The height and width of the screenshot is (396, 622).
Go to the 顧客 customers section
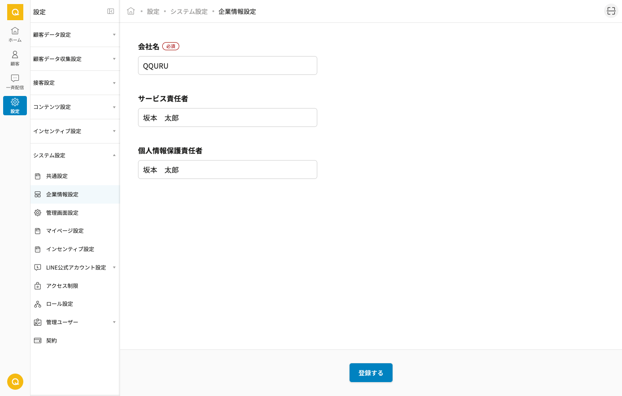click(15, 58)
